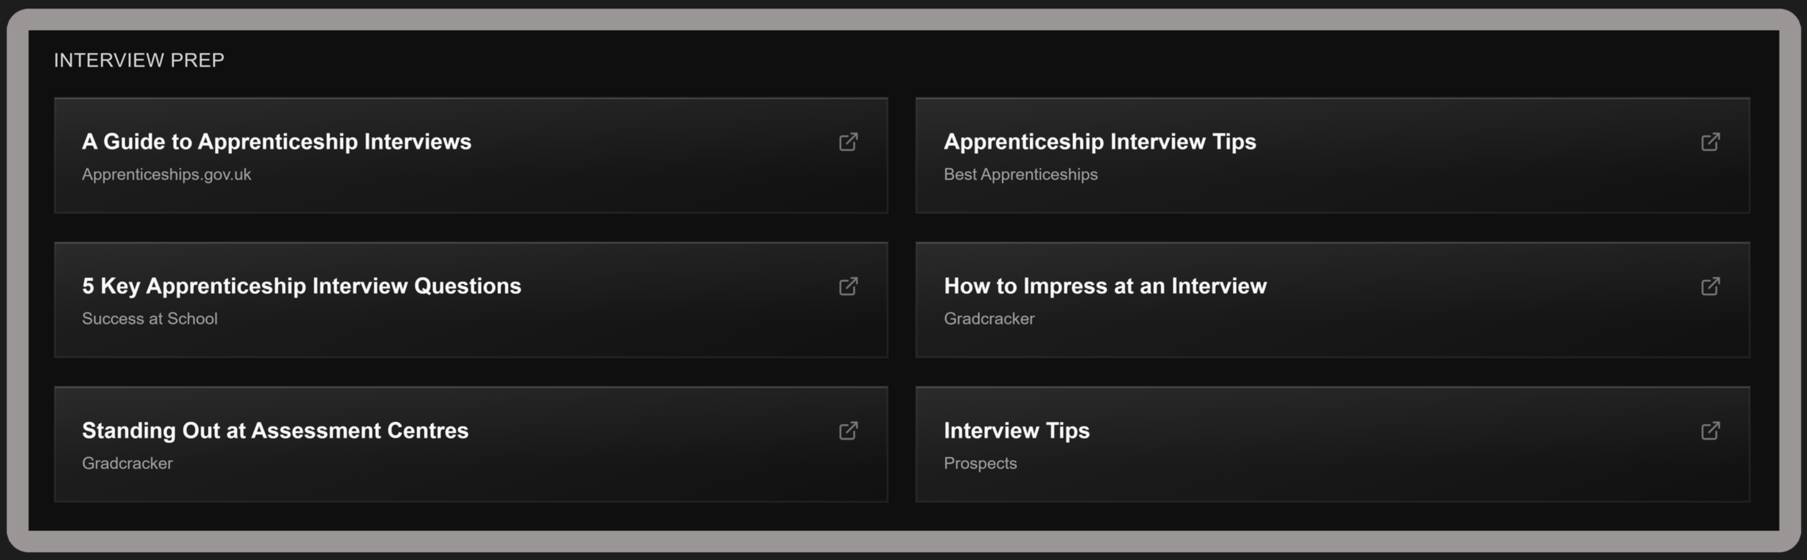This screenshot has width=1807, height=560.
Task: Click the Apprenticeships.gov.uk source label
Action: click(166, 175)
